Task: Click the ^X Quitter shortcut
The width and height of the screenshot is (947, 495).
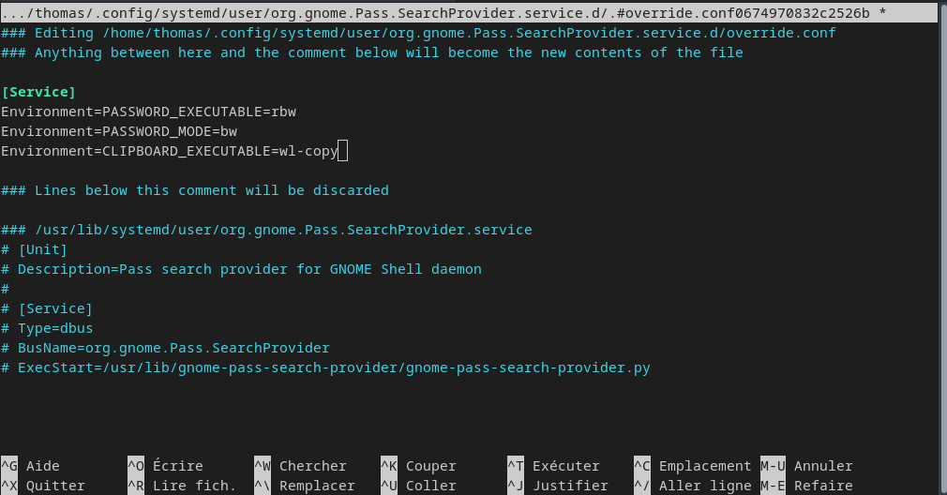Action: [43, 486]
